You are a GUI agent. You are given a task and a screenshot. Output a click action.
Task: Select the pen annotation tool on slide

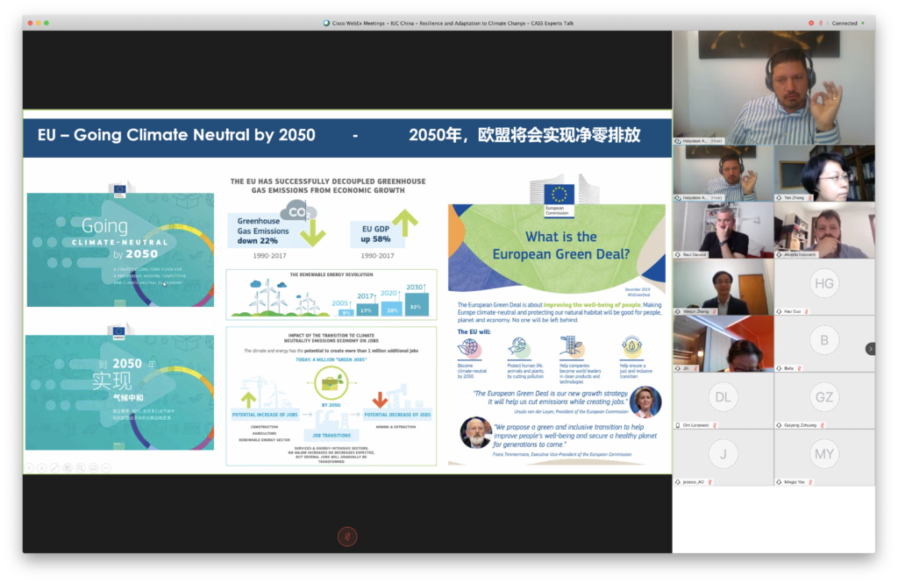pyautogui.click(x=54, y=468)
